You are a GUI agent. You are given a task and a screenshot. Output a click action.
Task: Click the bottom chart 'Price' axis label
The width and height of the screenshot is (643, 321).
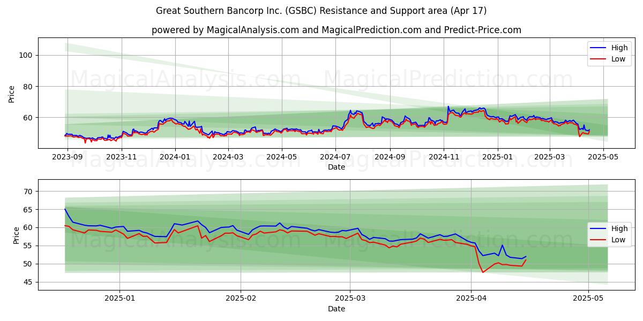click(x=16, y=235)
